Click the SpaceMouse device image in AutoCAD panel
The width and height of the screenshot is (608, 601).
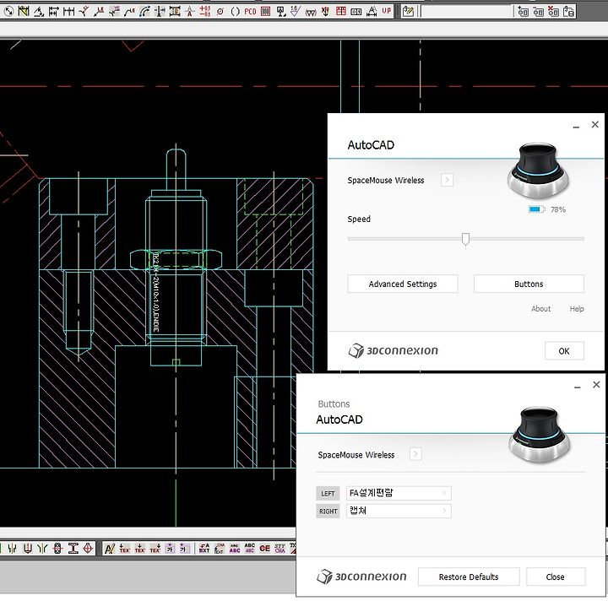click(538, 171)
